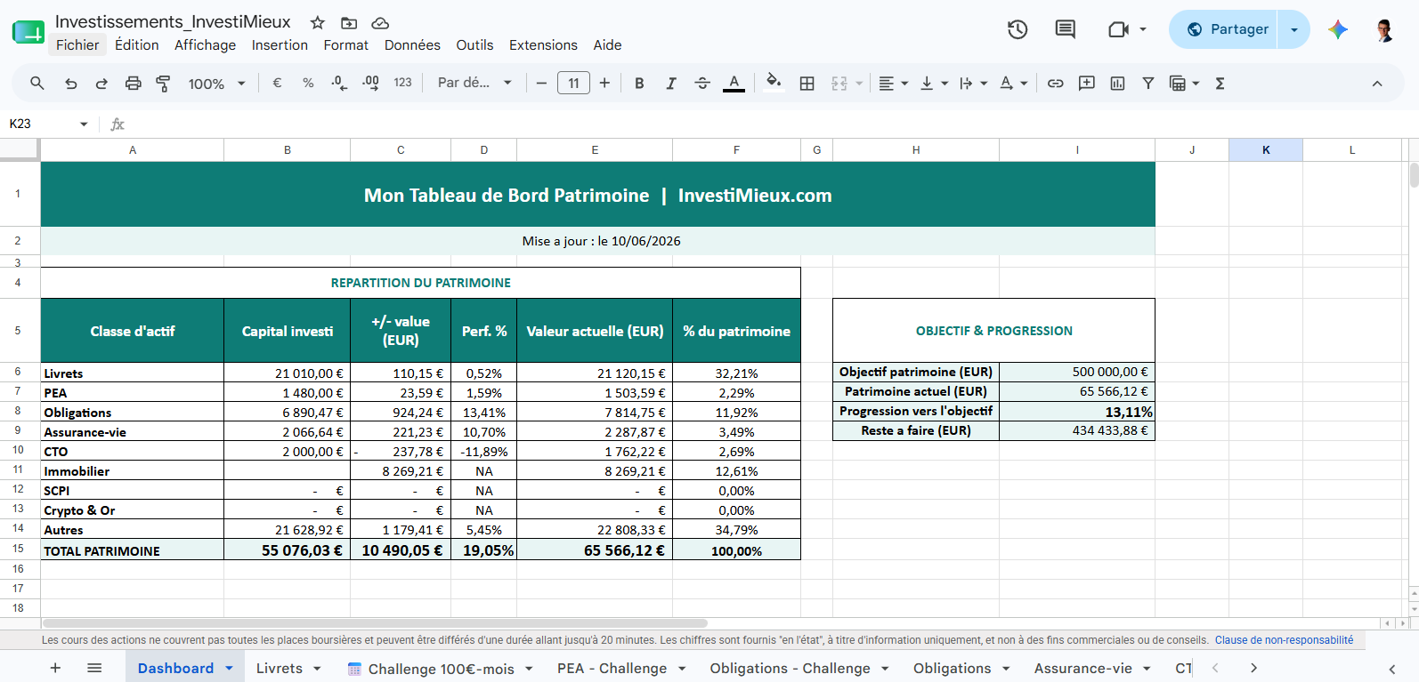This screenshot has width=1419, height=682.
Task: Open the Données menu
Action: [x=412, y=44]
